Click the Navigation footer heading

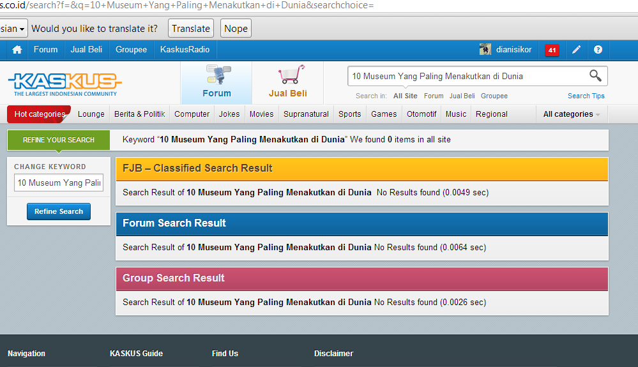tap(26, 354)
